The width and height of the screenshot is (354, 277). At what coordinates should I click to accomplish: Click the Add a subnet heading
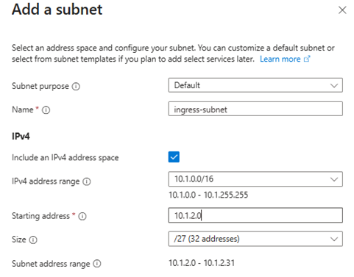[57, 10]
